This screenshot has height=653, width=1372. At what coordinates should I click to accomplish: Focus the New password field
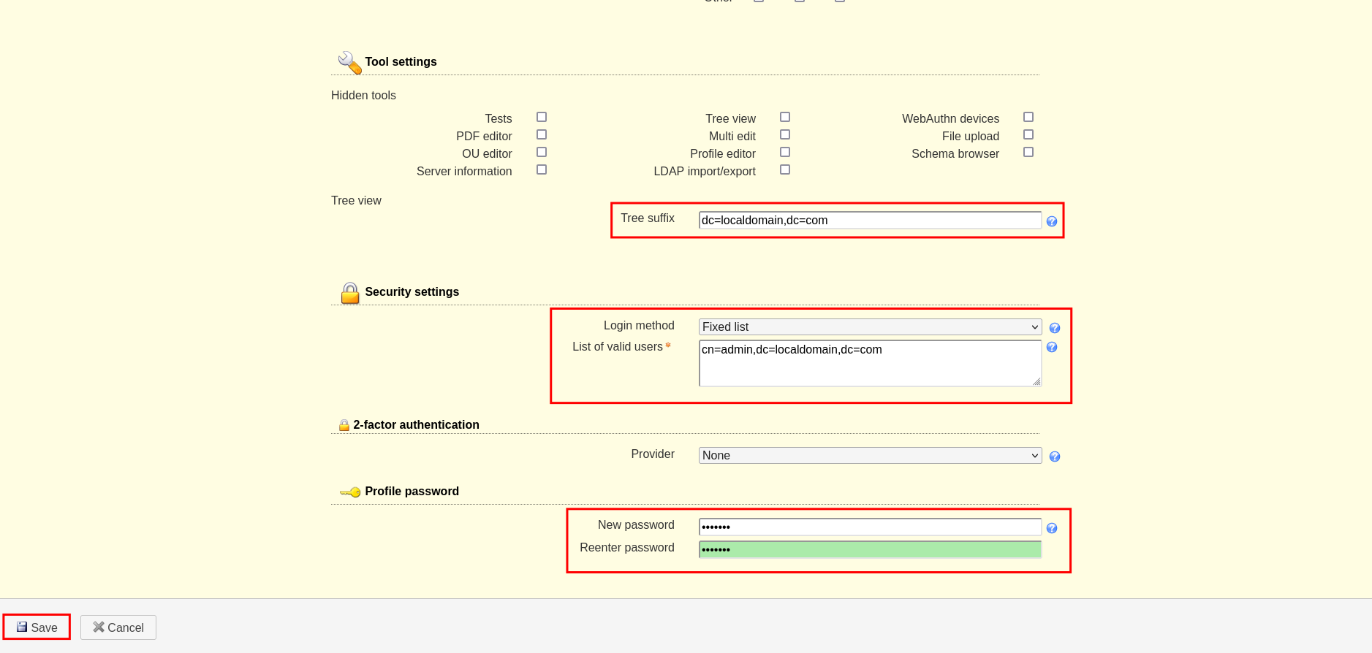(870, 527)
